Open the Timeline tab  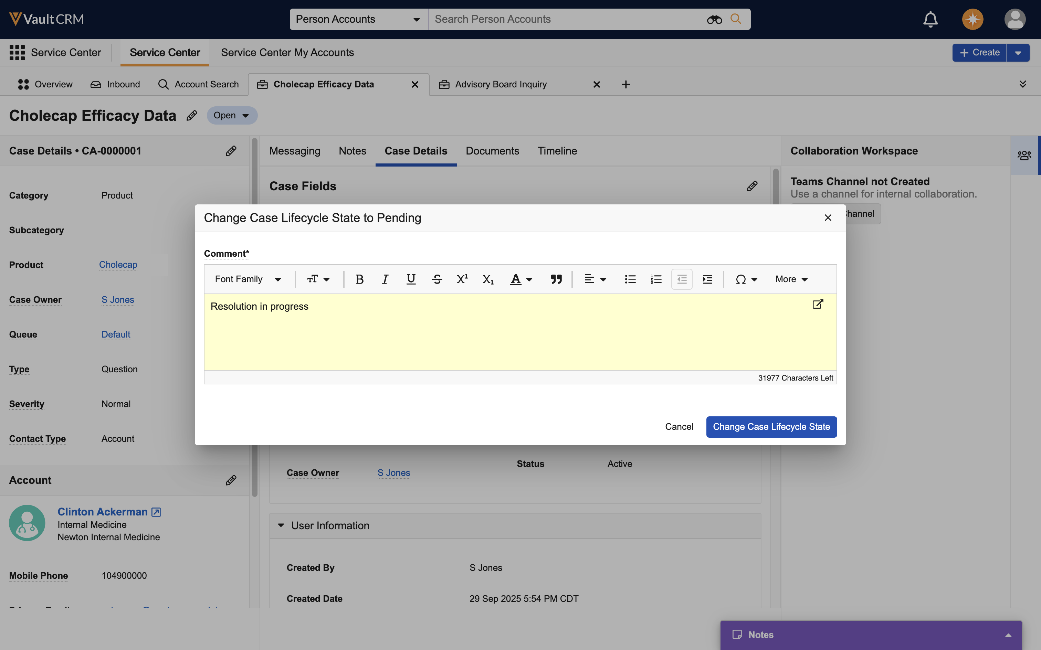tap(557, 151)
